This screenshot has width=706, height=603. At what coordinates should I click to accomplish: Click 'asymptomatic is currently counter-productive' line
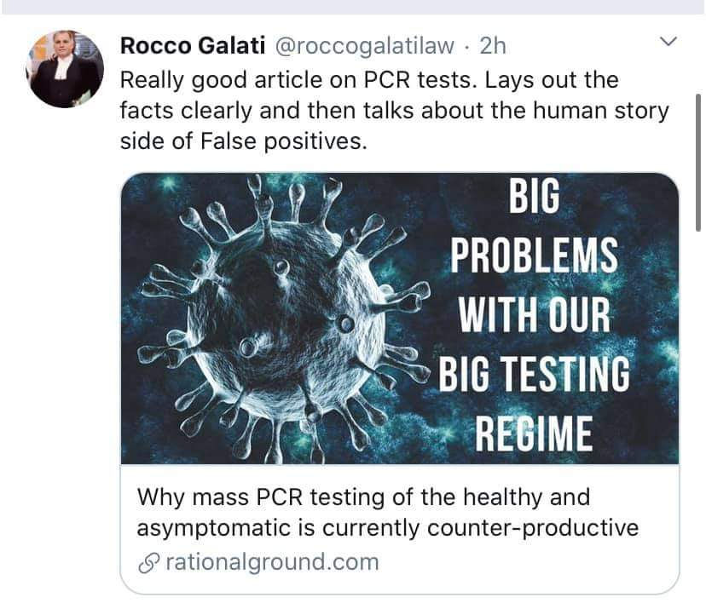(388, 528)
